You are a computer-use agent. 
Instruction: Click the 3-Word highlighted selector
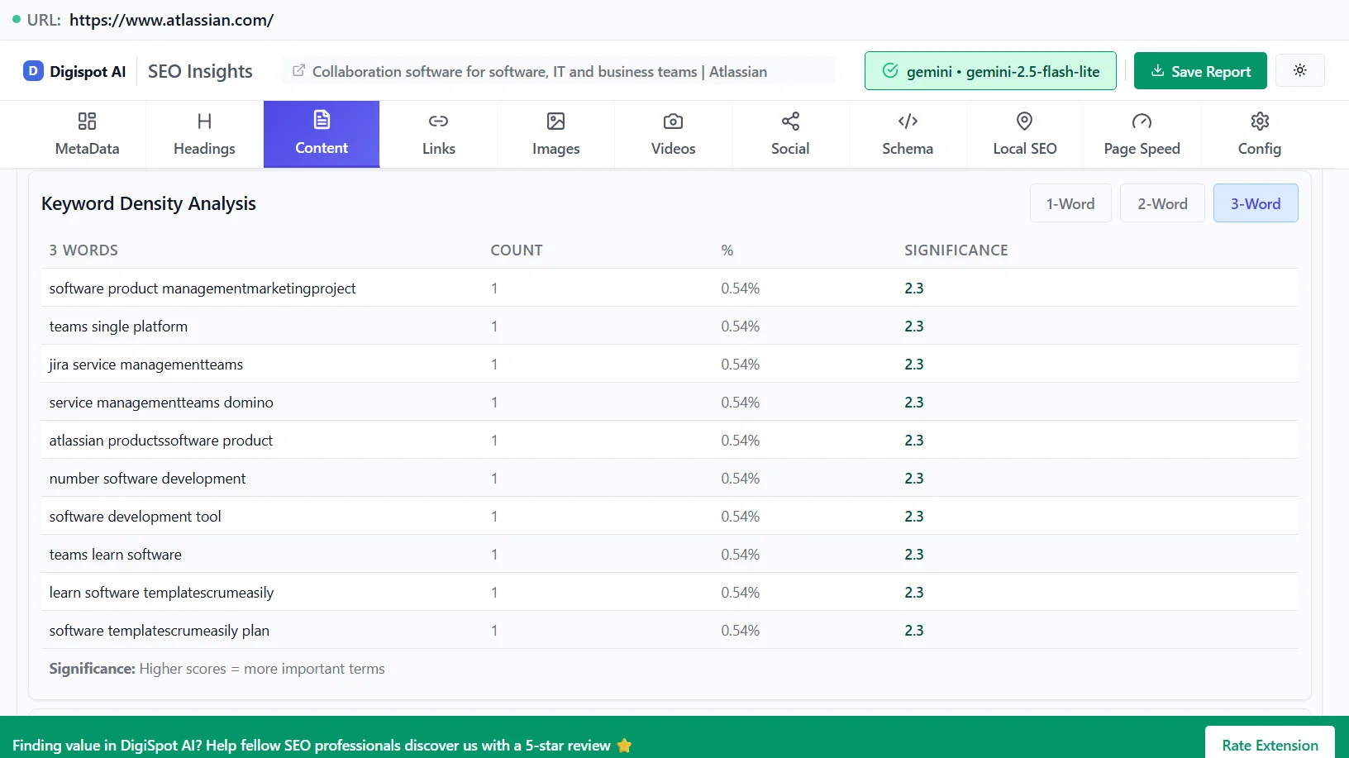point(1255,203)
